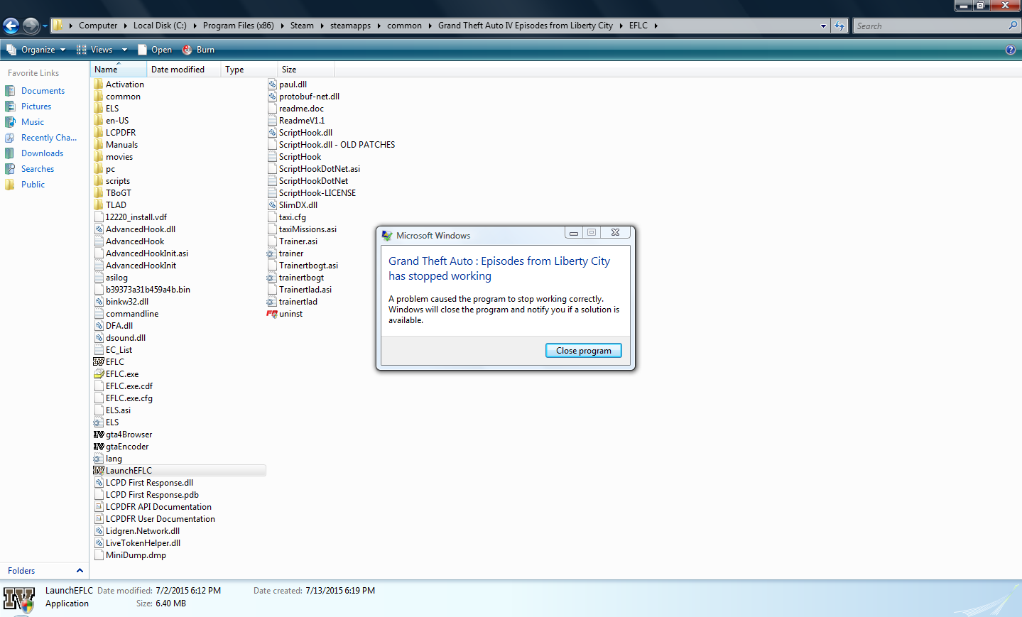Select the ScriptHook.dll - OLD PATCHES file

point(337,145)
